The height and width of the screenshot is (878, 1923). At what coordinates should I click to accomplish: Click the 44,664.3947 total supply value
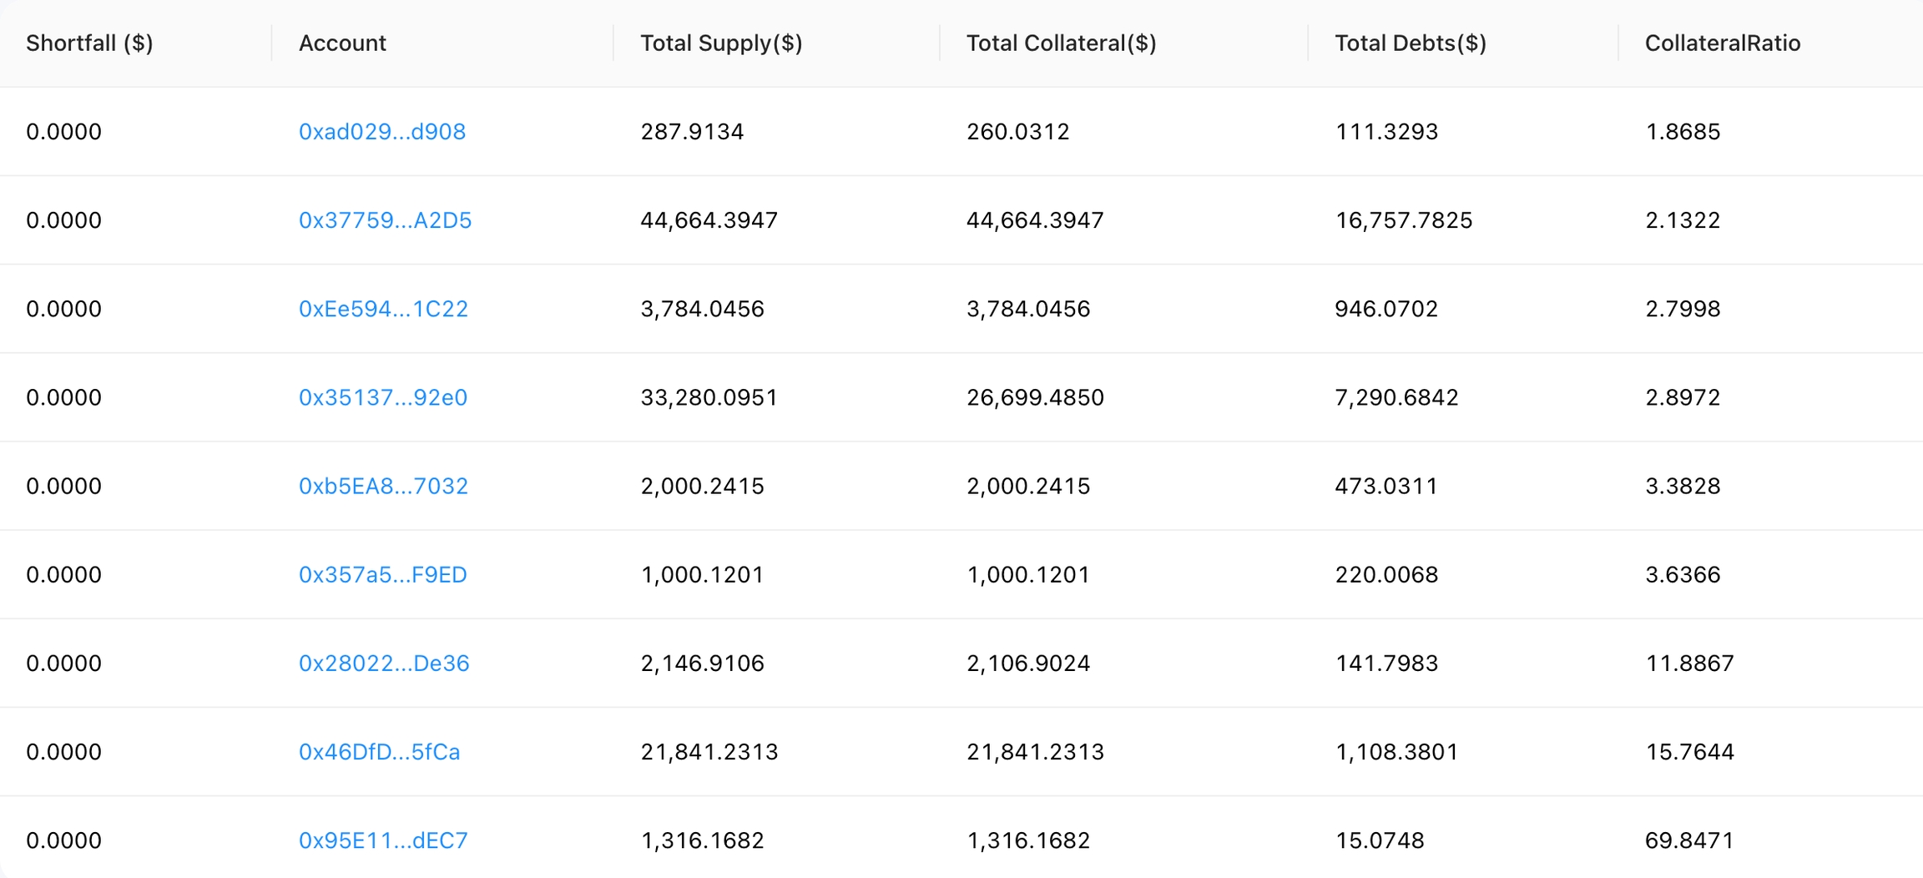pyautogui.click(x=709, y=220)
